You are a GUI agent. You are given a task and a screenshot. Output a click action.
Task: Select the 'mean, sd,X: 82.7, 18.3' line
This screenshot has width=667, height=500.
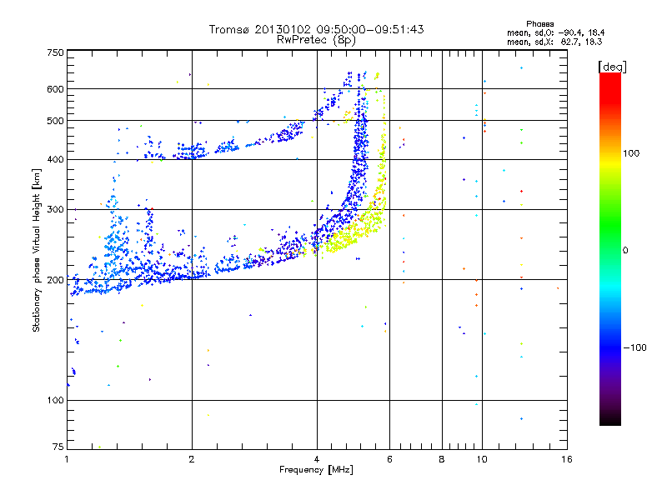point(554,42)
